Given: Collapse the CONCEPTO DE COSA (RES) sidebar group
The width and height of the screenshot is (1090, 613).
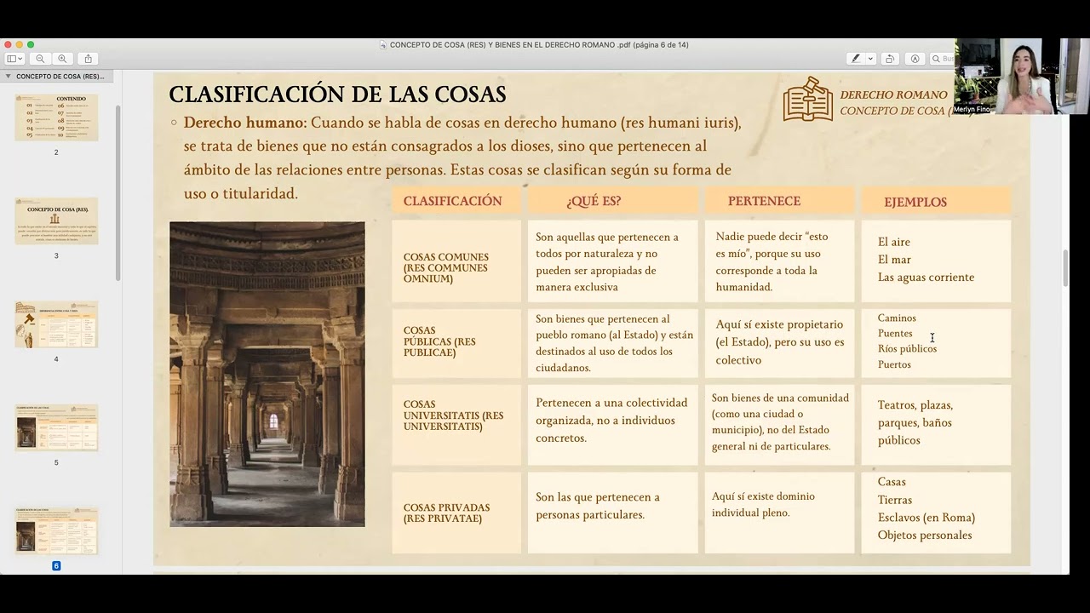Looking at the screenshot, I should click(9, 77).
